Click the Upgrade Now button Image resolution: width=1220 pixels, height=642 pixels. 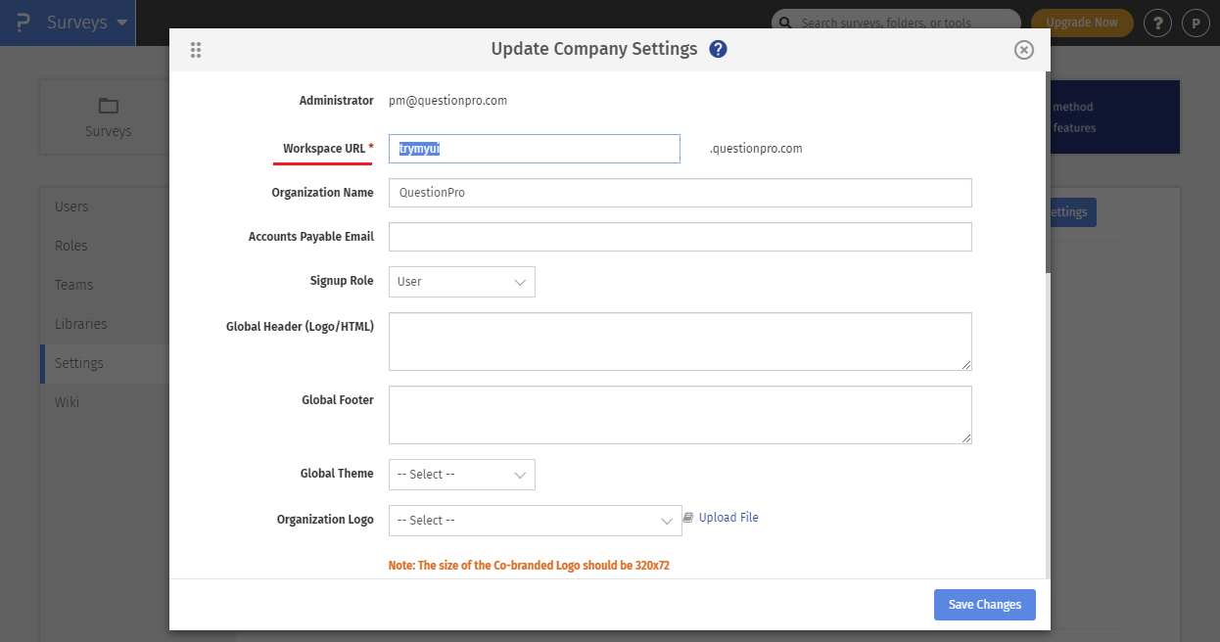click(x=1081, y=23)
